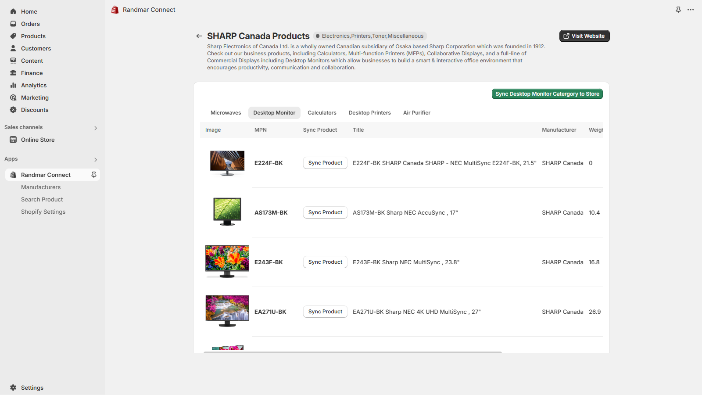
Task: Click the Analytics bar chart icon
Action: click(13, 85)
